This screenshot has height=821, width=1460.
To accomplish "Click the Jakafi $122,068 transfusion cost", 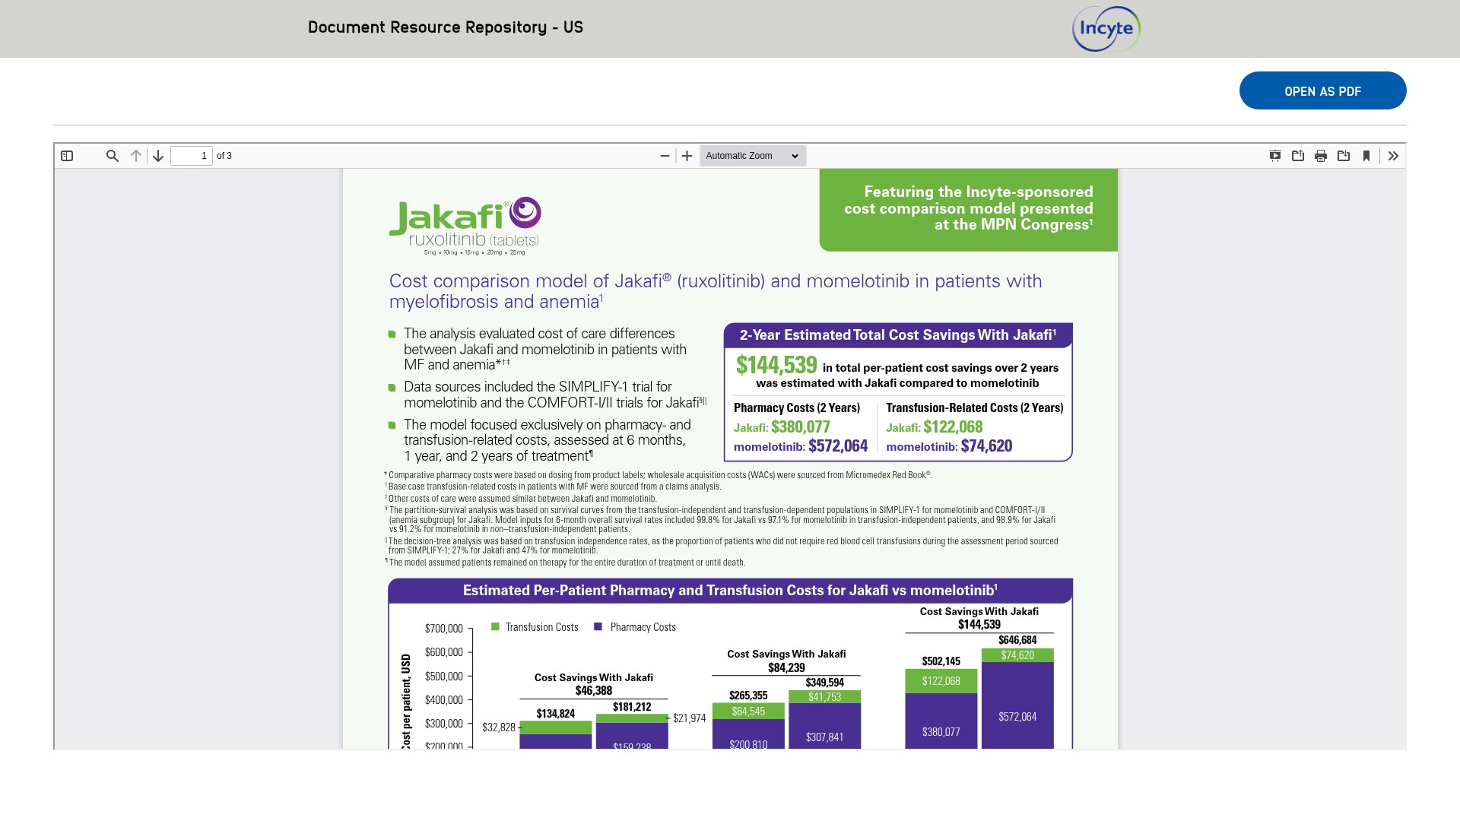I will (x=935, y=427).
